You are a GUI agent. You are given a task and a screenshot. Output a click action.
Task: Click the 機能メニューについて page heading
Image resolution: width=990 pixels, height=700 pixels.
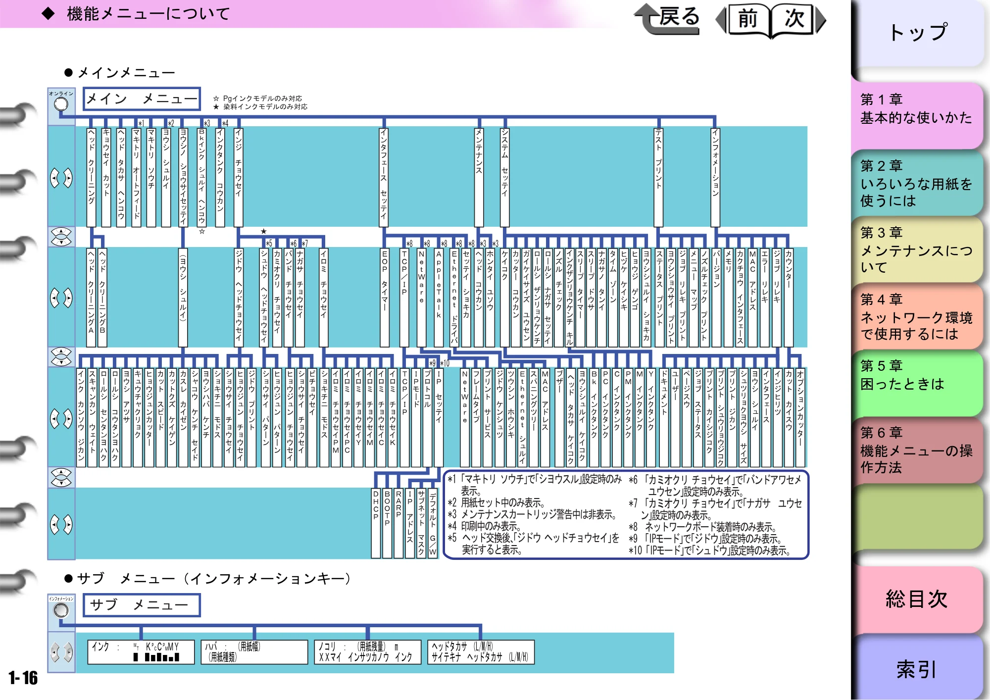coord(148,13)
